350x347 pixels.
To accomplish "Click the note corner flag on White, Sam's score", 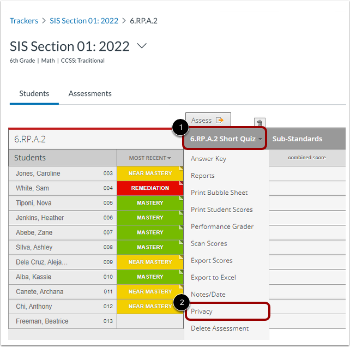I will pos(182,183).
